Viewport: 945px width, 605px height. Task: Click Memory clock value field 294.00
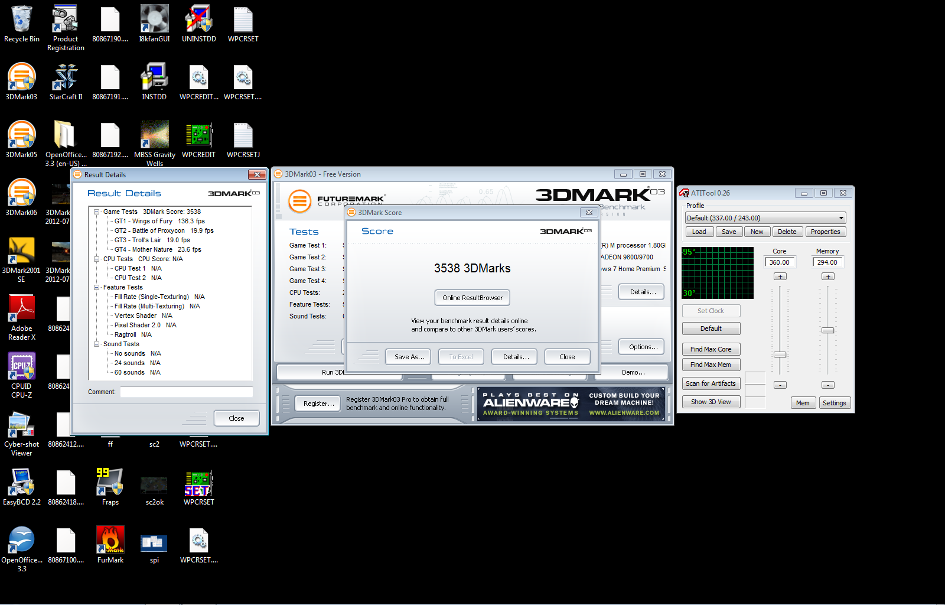(827, 262)
